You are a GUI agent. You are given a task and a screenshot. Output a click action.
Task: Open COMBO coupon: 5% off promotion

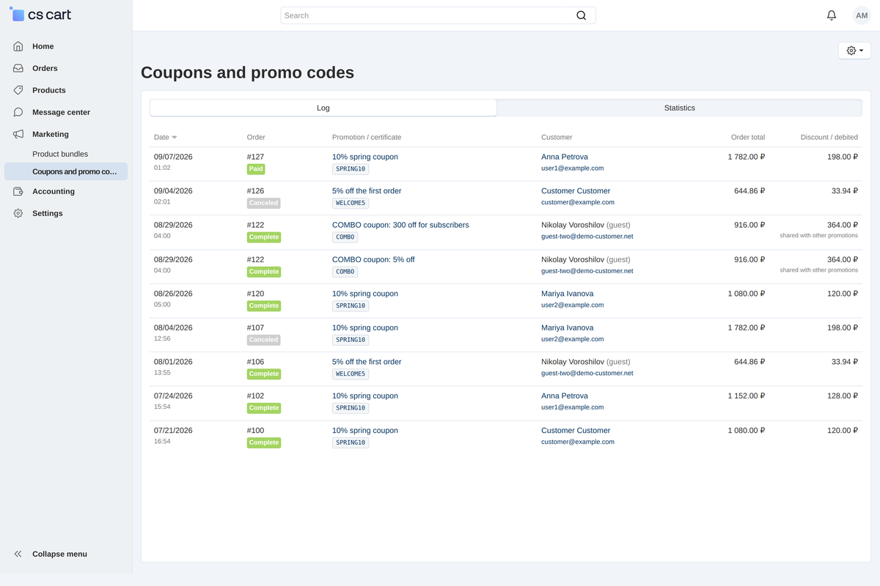pos(373,259)
